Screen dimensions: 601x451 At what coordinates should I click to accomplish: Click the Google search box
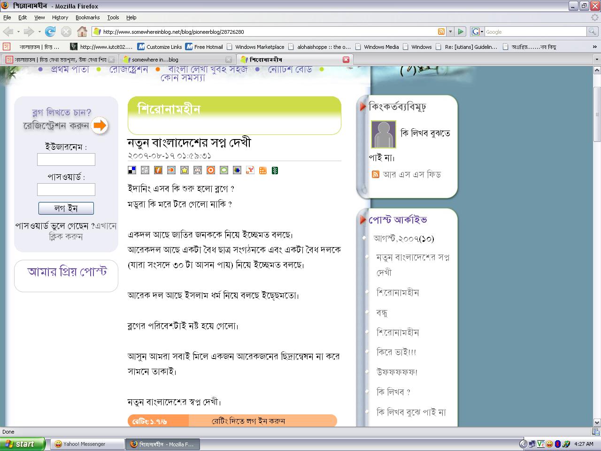(x=535, y=31)
